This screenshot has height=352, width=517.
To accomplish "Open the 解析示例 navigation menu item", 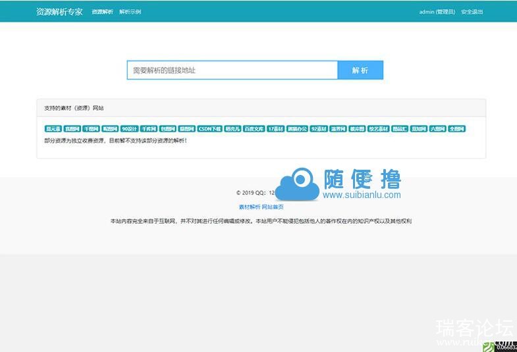I will click(x=130, y=12).
